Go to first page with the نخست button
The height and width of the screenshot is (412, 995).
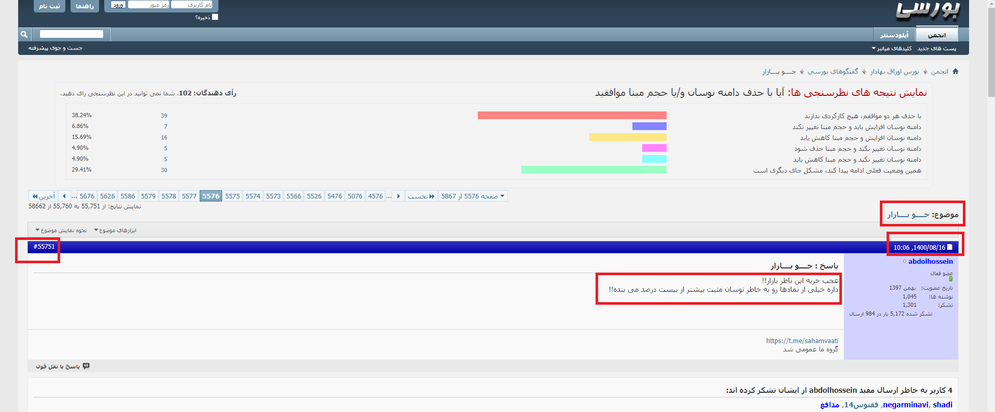click(x=421, y=196)
